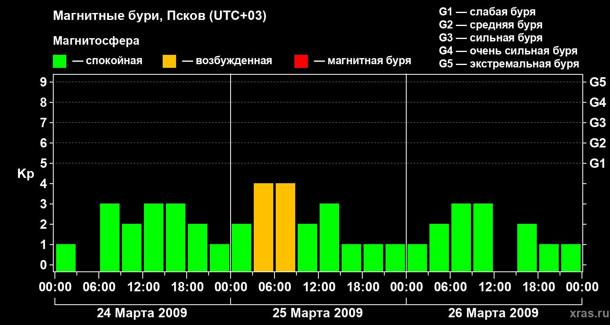This screenshot has width=610, height=325.
Task: Click the Kp 2 bar at 26 March 15:00–18:00
Action: (x=527, y=248)
